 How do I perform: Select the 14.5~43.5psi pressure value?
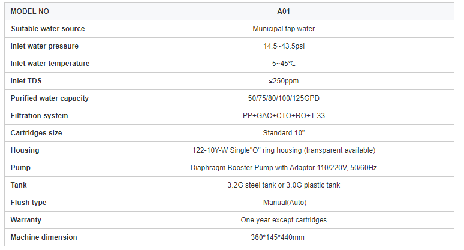pos(284,46)
